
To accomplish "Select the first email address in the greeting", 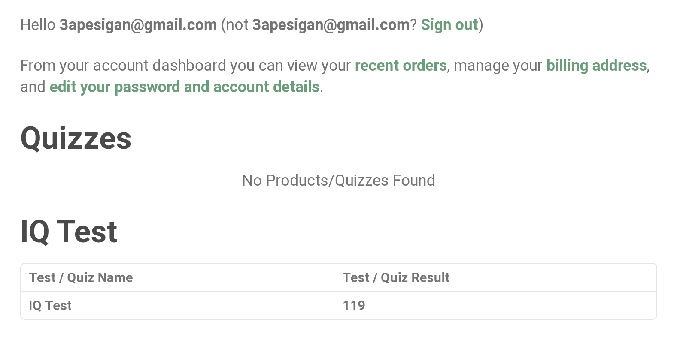I will 138,25.
